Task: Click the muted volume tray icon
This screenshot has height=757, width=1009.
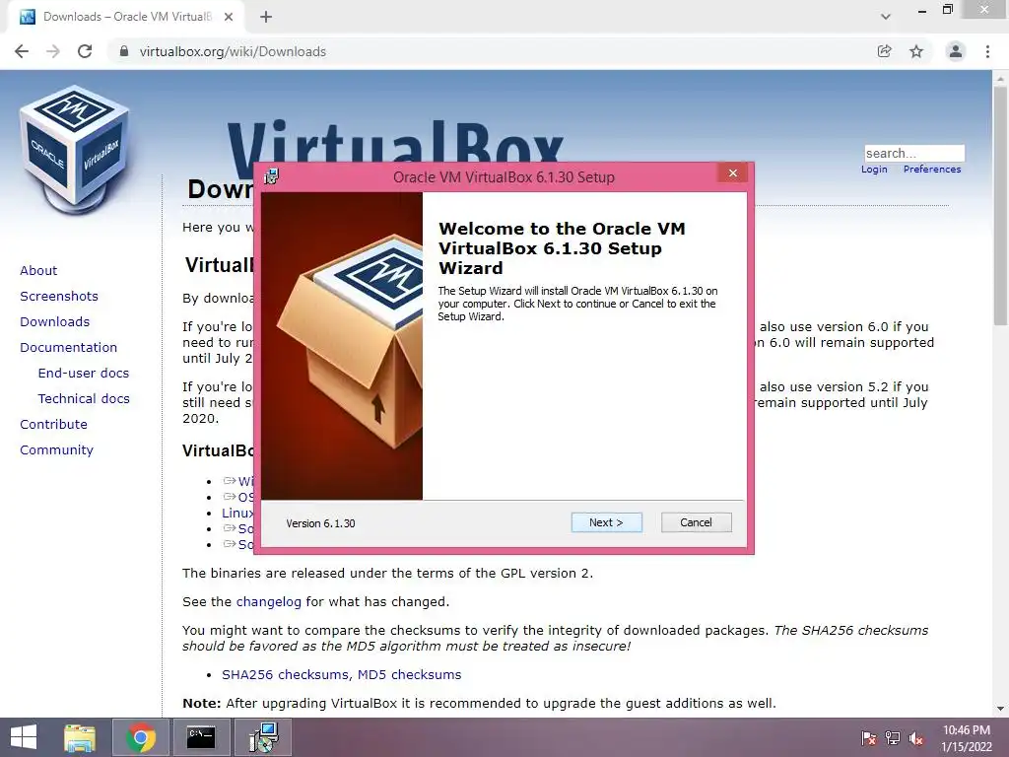Action: pyautogui.click(x=916, y=738)
